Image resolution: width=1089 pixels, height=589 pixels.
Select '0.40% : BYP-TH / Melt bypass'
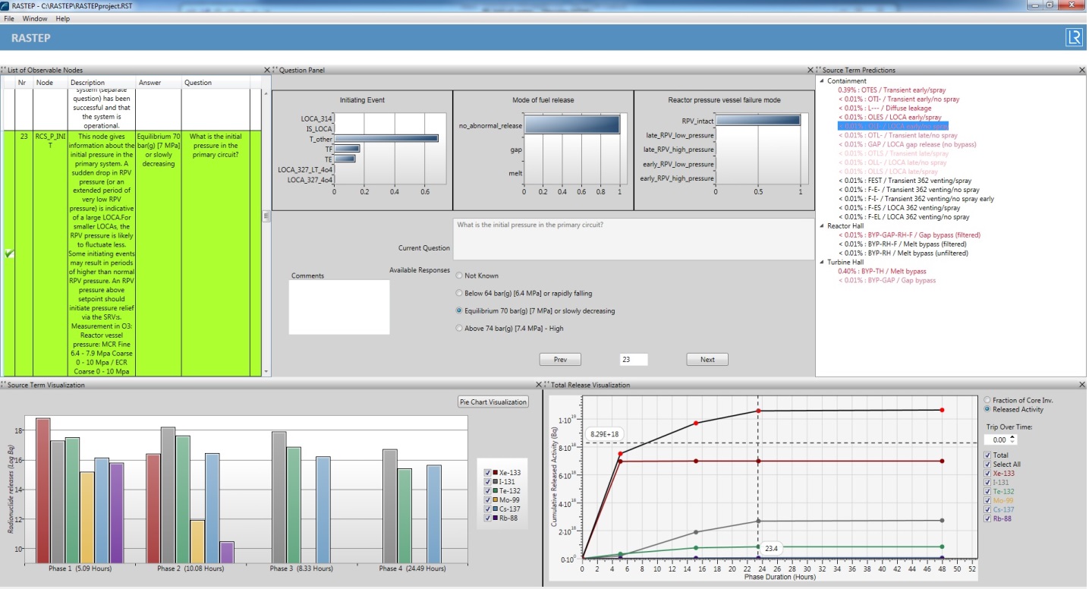pyautogui.click(x=882, y=271)
